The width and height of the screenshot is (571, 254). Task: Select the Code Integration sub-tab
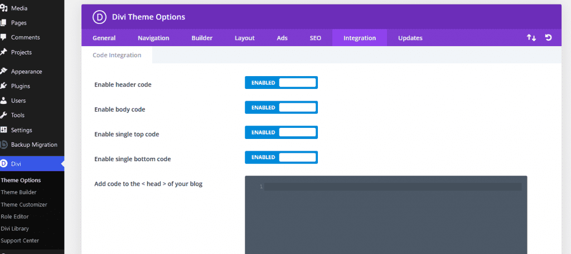pos(117,55)
